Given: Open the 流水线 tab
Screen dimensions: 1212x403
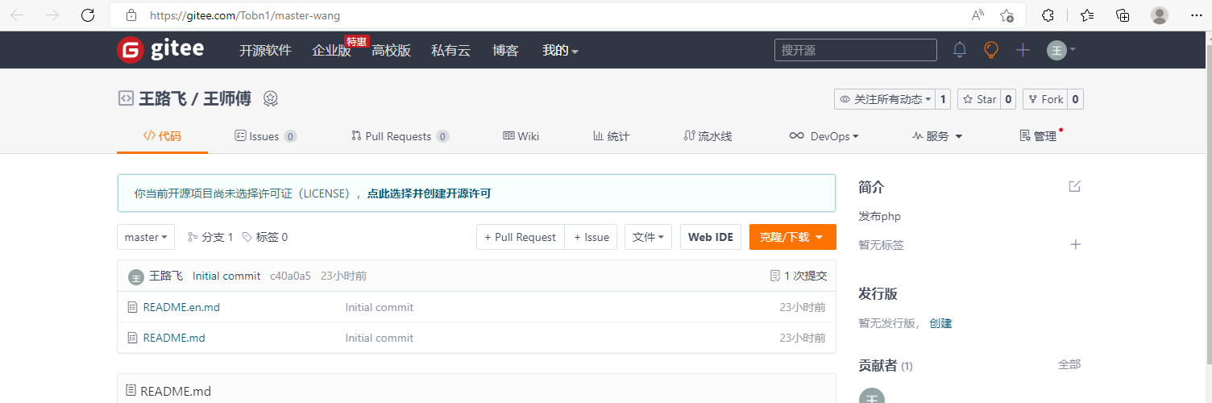Looking at the screenshot, I should click(x=708, y=136).
